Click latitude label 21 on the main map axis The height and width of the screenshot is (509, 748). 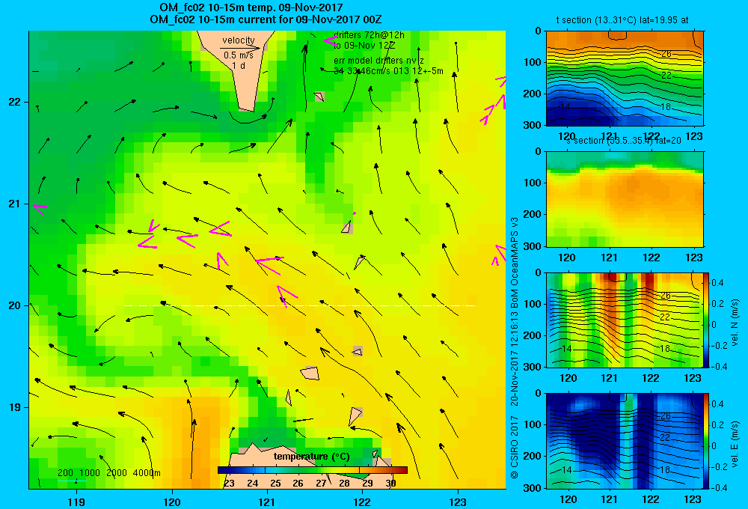click(x=15, y=204)
